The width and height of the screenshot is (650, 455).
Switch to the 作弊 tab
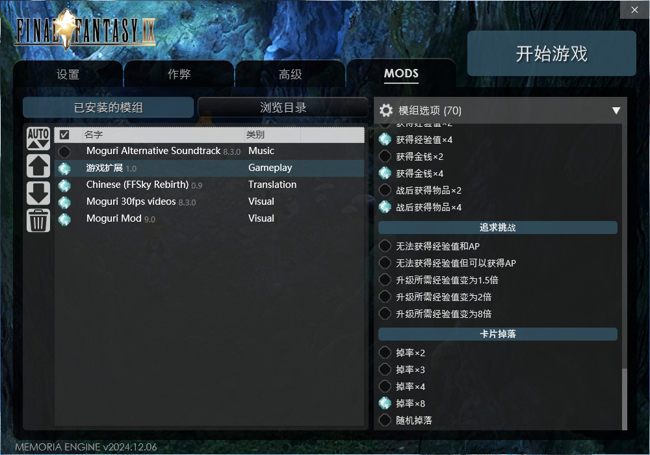coord(179,74)
